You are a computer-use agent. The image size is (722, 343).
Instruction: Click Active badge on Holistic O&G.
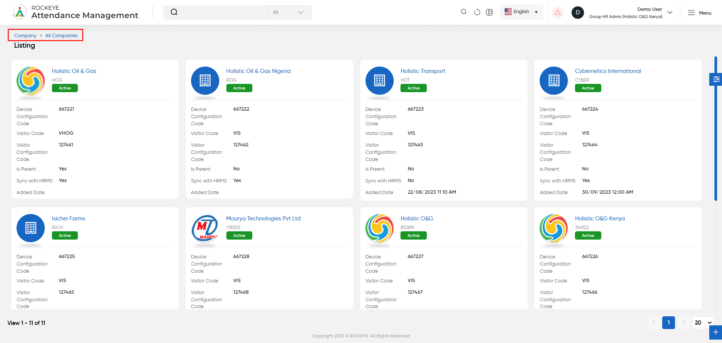point(414,235)
